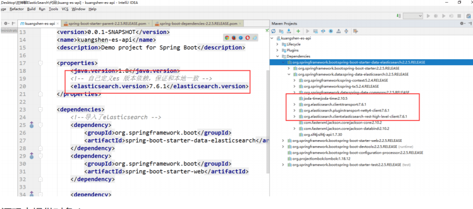The height and width of the screenshot is (209, 473).
Task: Open pom in Opera browser icon
Action: [248, 38]
